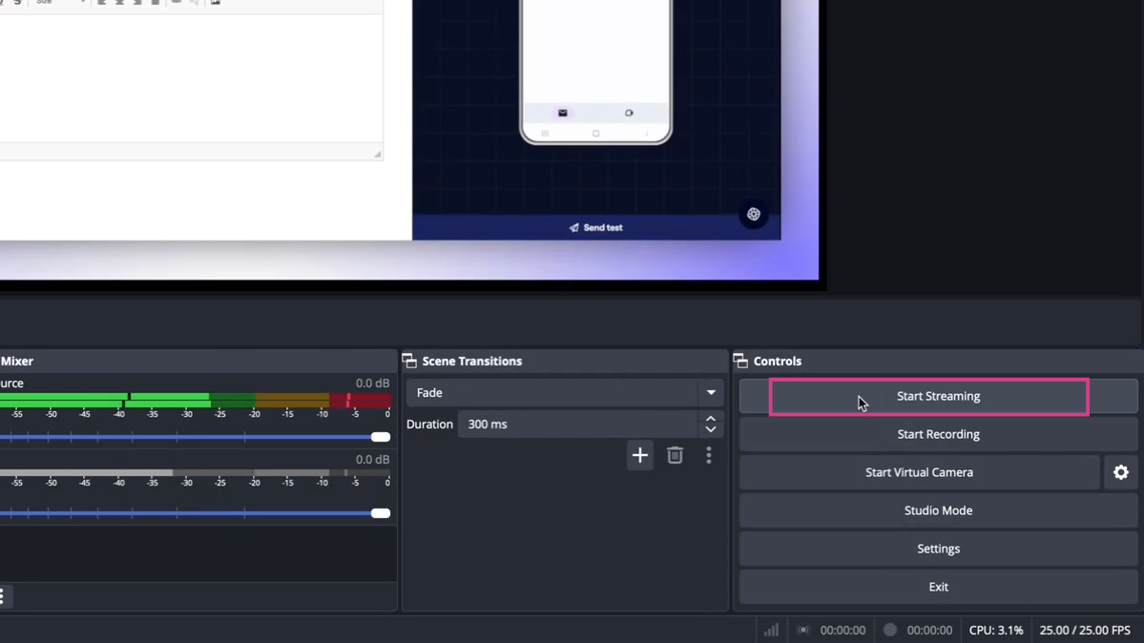The width and height of the screenshot is (1144, 643).
Task: Open transition properties three-dot menu
Action: [x=708, y=456]
